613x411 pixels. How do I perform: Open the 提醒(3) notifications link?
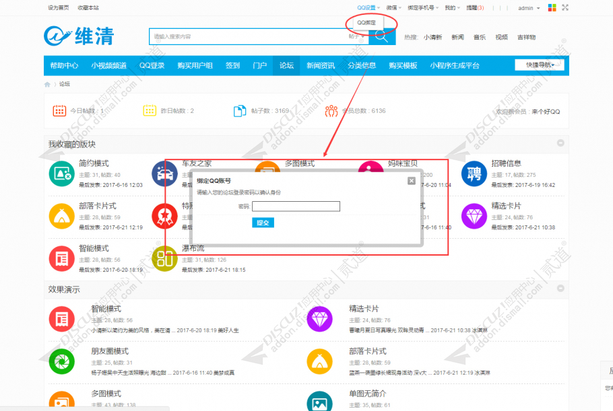[475, 8]
